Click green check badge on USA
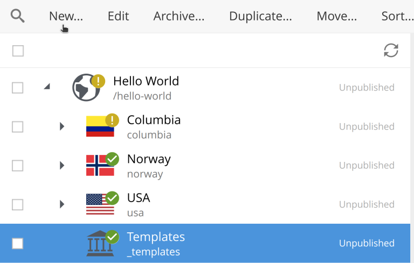The height and width of the screenshot is (263, 414). click(x=112, y=198)
